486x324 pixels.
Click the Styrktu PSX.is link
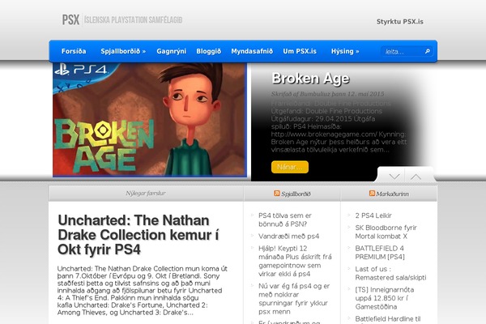(x=400, y=22)
